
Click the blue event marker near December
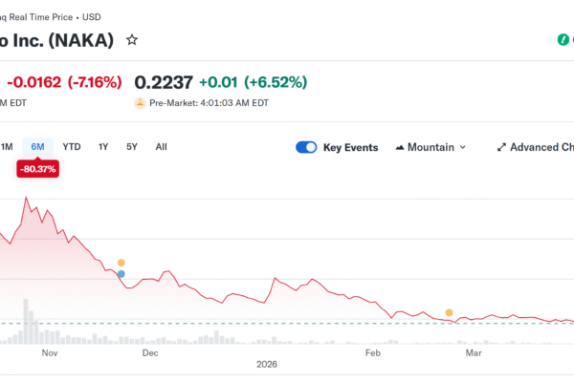[x=121, y=274]
